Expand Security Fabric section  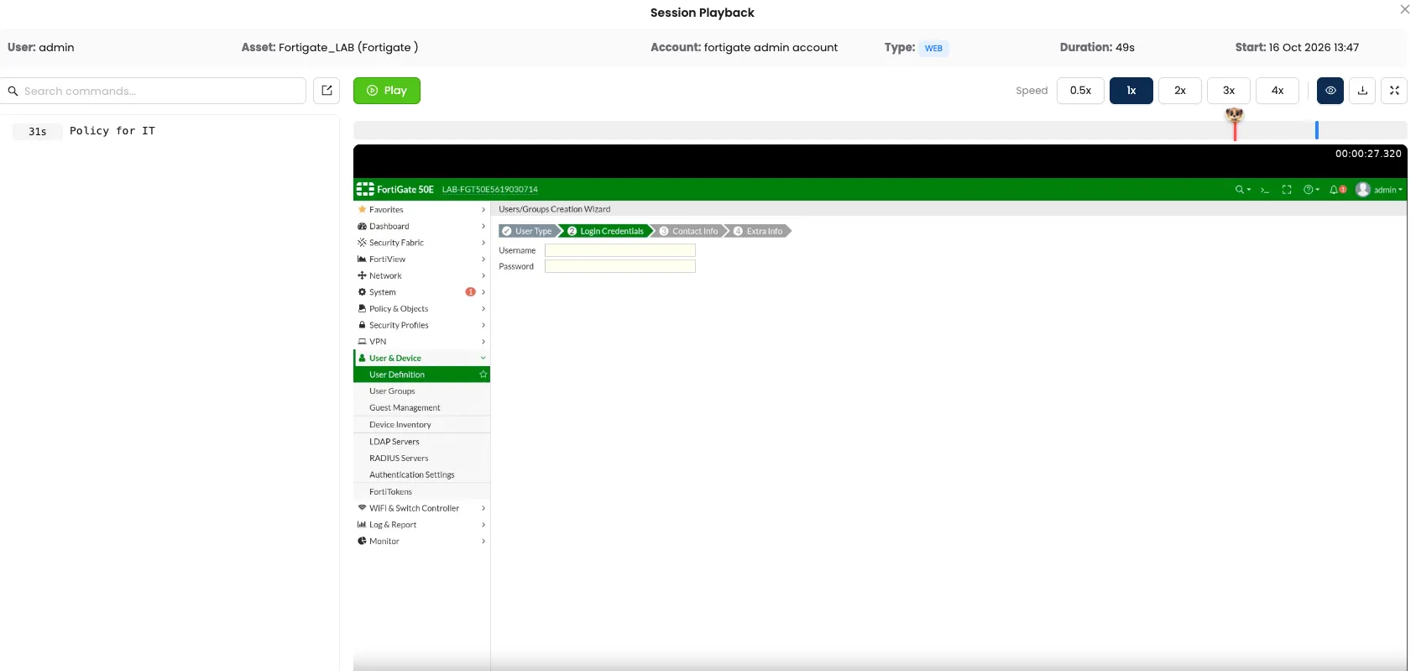click(421, 243)
